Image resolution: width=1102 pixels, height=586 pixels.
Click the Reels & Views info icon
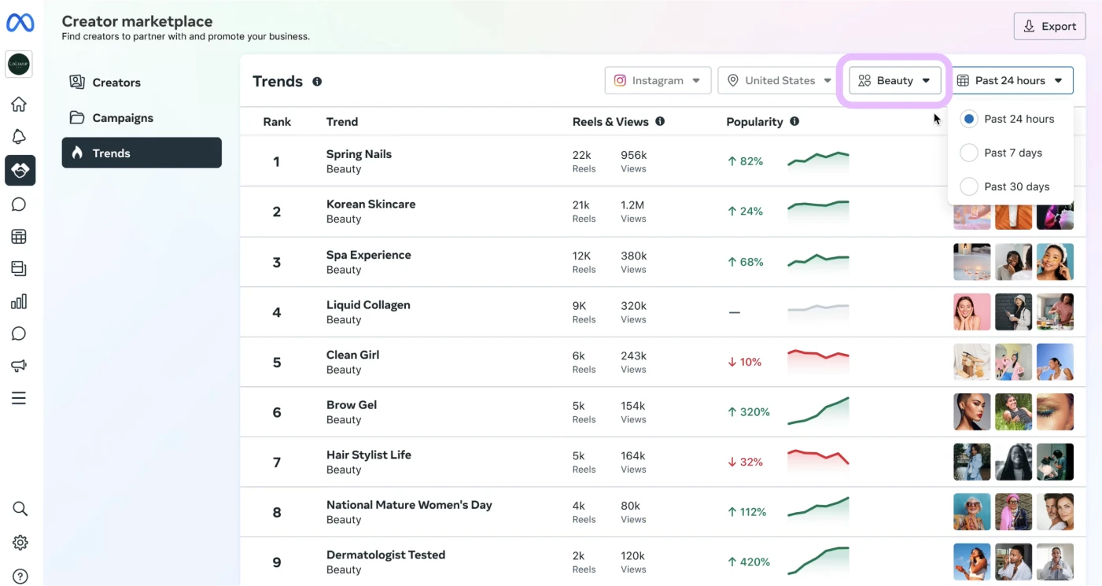tap(660, 121)
